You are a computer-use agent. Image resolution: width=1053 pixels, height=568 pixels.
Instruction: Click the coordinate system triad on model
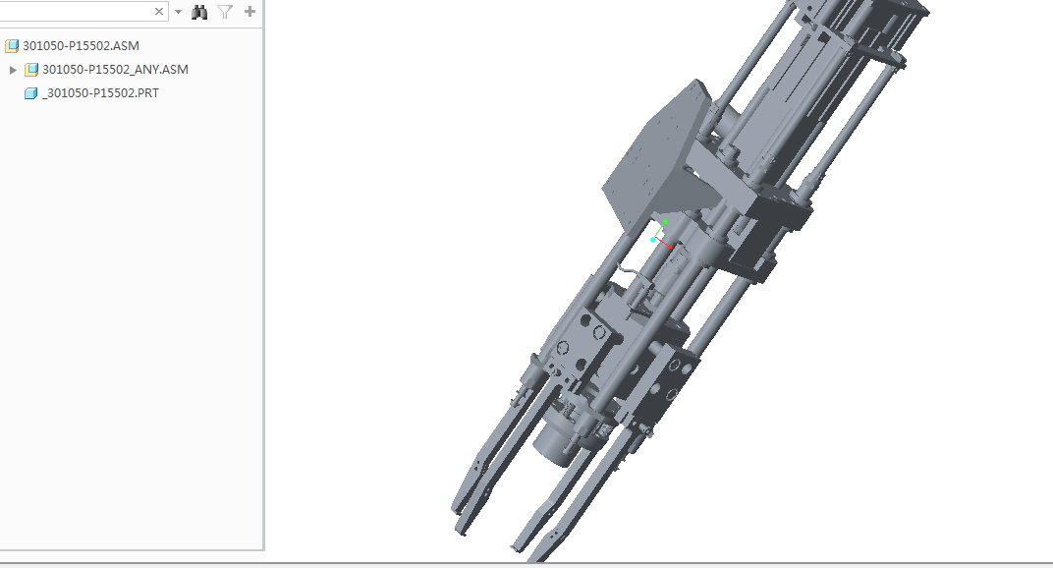(x=661, y=235)
